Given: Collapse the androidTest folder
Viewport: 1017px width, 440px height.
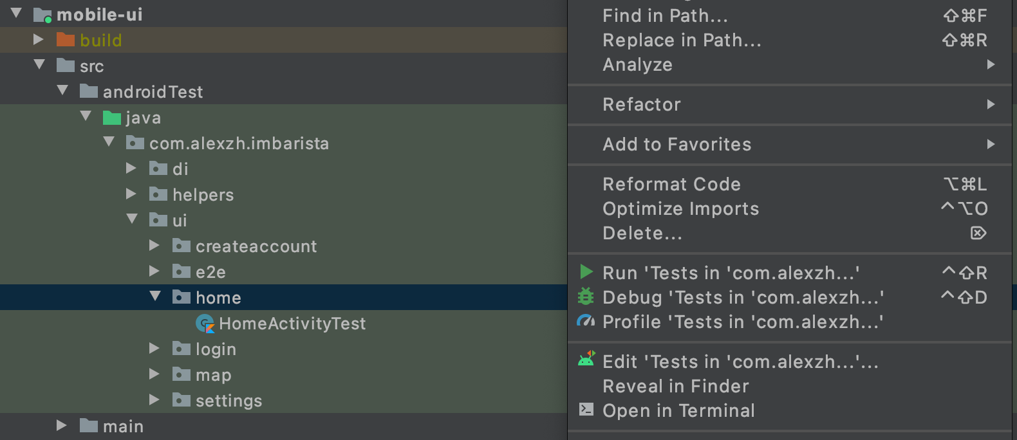Looking at the screenshot, I should [x=62, y=91].
